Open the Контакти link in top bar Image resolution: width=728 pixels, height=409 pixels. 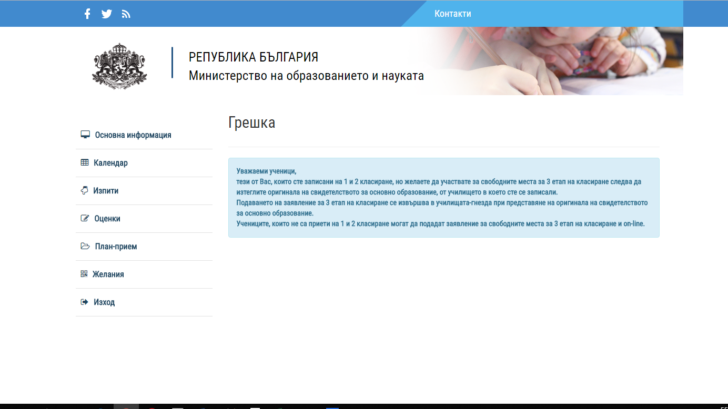452,14
